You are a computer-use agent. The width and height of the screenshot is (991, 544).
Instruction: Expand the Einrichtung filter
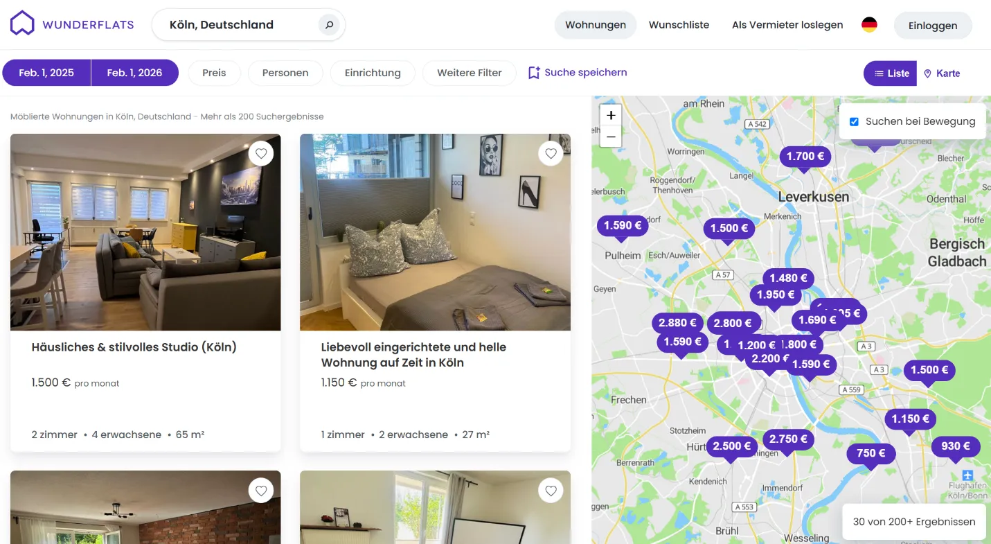click(x=373, y=73)
